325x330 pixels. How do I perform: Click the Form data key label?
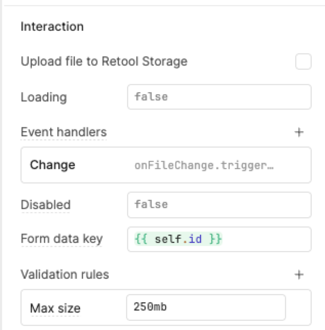click(62, 239)
